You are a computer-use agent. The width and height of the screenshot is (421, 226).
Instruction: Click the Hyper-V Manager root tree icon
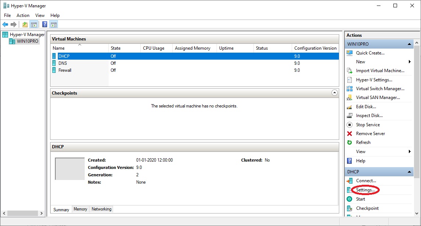[x=5, y=34]
